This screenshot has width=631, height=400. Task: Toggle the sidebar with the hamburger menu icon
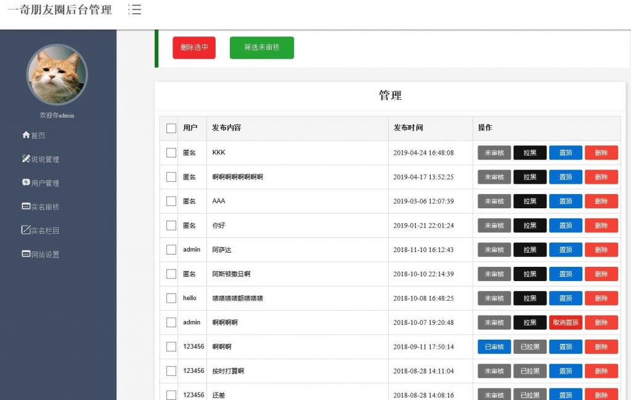point(135,10)
